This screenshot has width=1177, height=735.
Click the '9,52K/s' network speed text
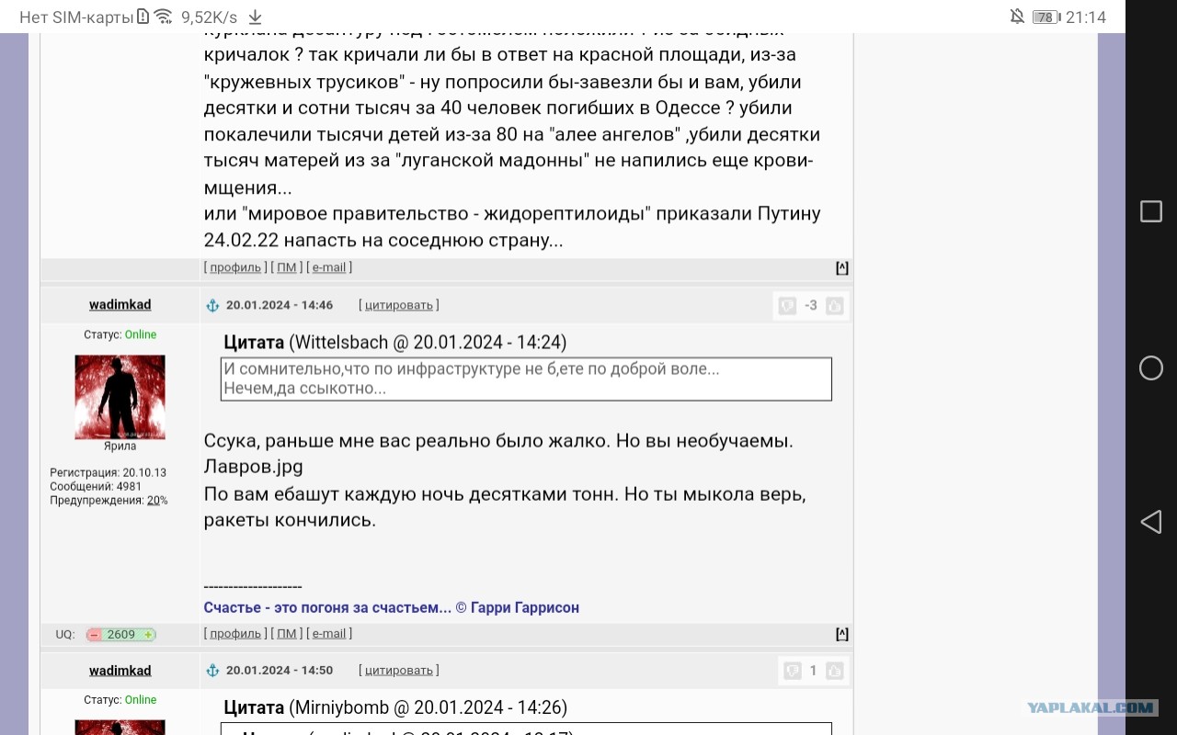pyautogui.click(x=209, y=17)
